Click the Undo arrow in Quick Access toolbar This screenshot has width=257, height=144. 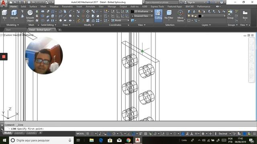click(33, 2)
